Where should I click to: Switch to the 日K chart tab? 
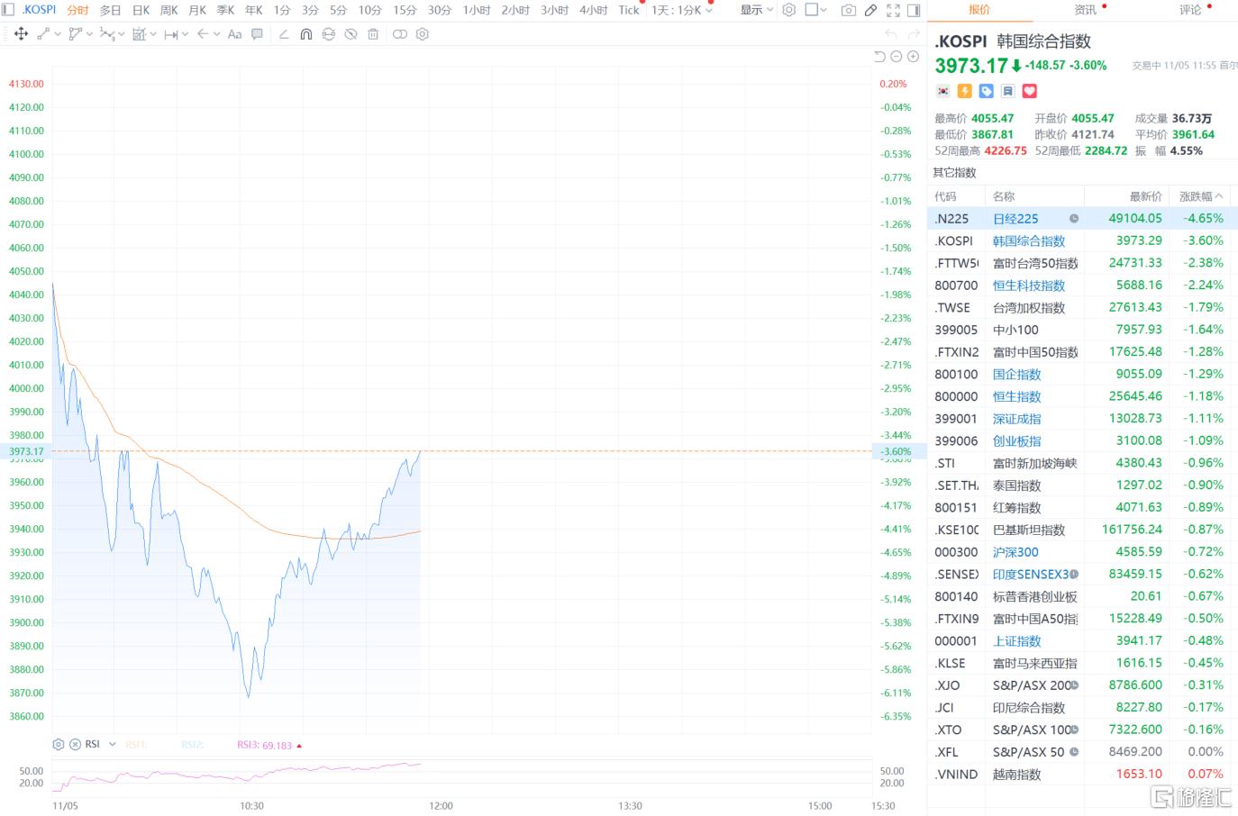pos(141,10)
